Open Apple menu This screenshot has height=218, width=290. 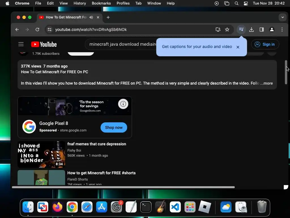click(x=7, y=3)
